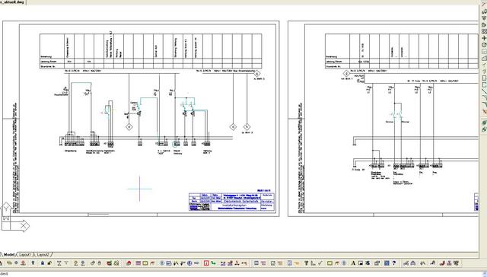
Task: Select the Array grid tool on right toolbar
Action: (484, 31)
